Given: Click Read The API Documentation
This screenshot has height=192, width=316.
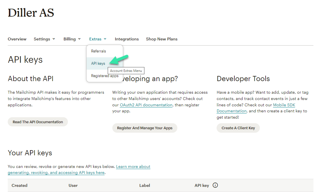Looking at the screenshot, I should pos(38,122).
